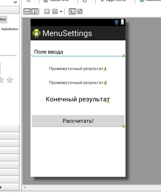Click warning icon on 'Рассчитать!' button

coord(123,126)
